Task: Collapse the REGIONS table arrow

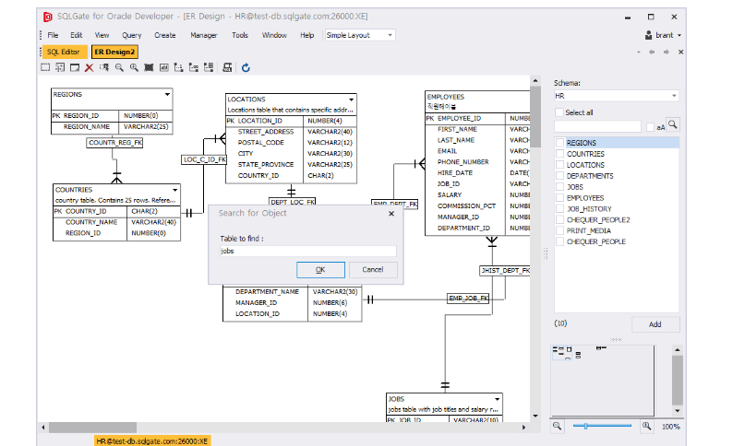Action: 167,94
